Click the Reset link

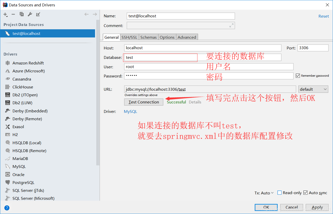coord(324,16)
